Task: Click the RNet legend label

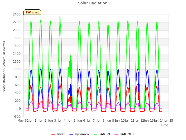Action: pos(61,134)
